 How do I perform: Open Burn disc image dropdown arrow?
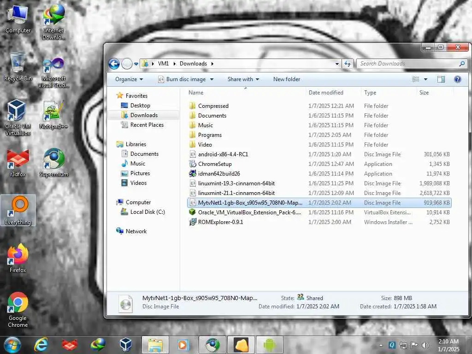click(x=212, y=79)
